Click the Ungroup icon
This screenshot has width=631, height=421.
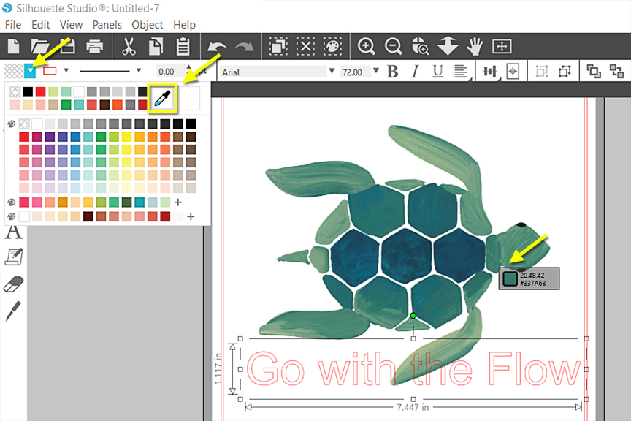tap(565, 72)
